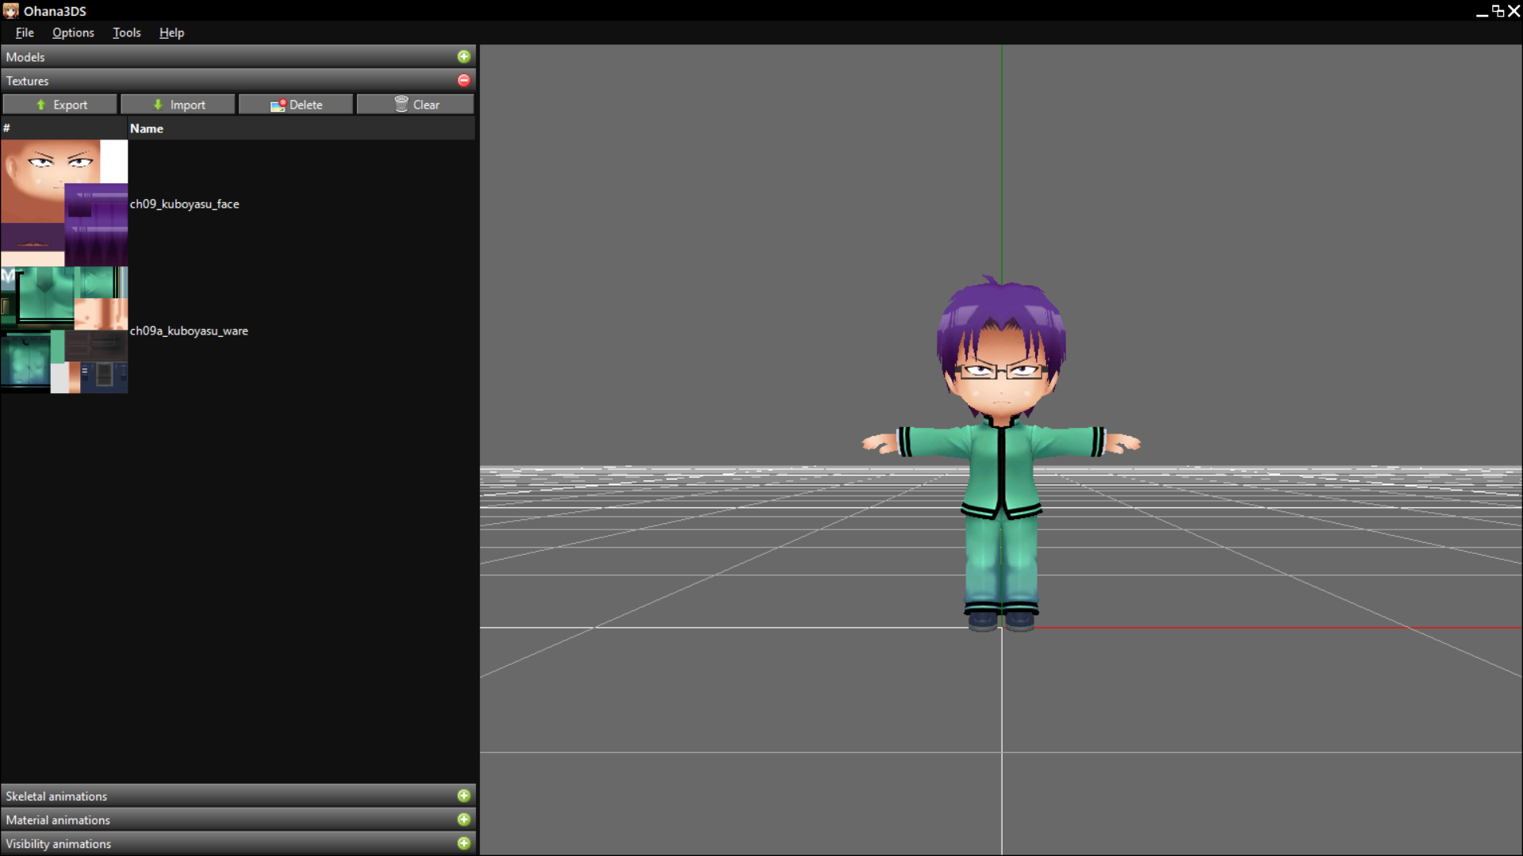Open the File menu
This screenshot has width=1523, height=856.
pyautogui.click(x=25, y=32)
